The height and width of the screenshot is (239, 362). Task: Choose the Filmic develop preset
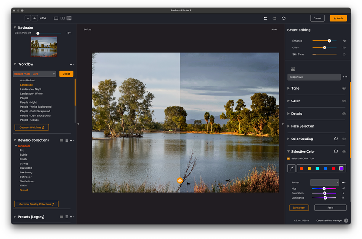pyautogui.click(x=24, y=186)
